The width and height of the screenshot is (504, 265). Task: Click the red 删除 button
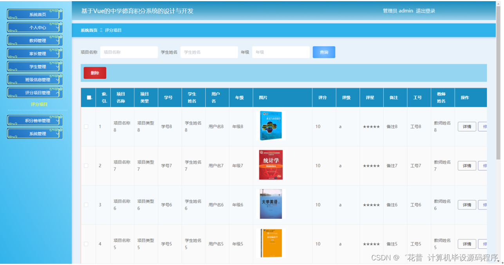(94, 73)
